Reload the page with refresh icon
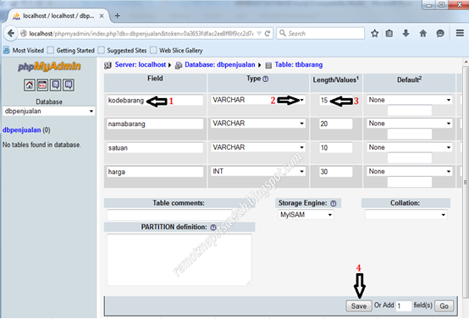469x319 pixels. [268, 34]
